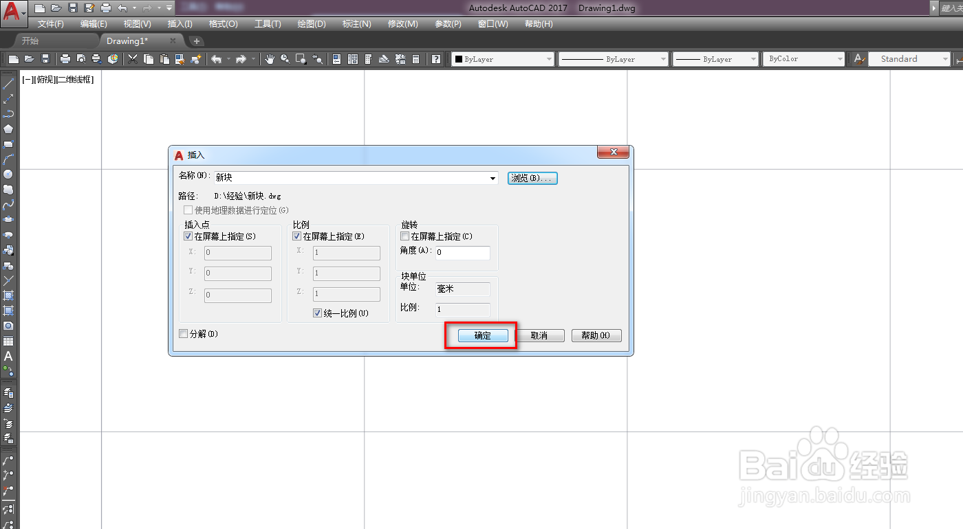The width and height of the screenshot is (963, 529).
Task: Select the Multiline Text A tool
Action: [x=8, y=356]
